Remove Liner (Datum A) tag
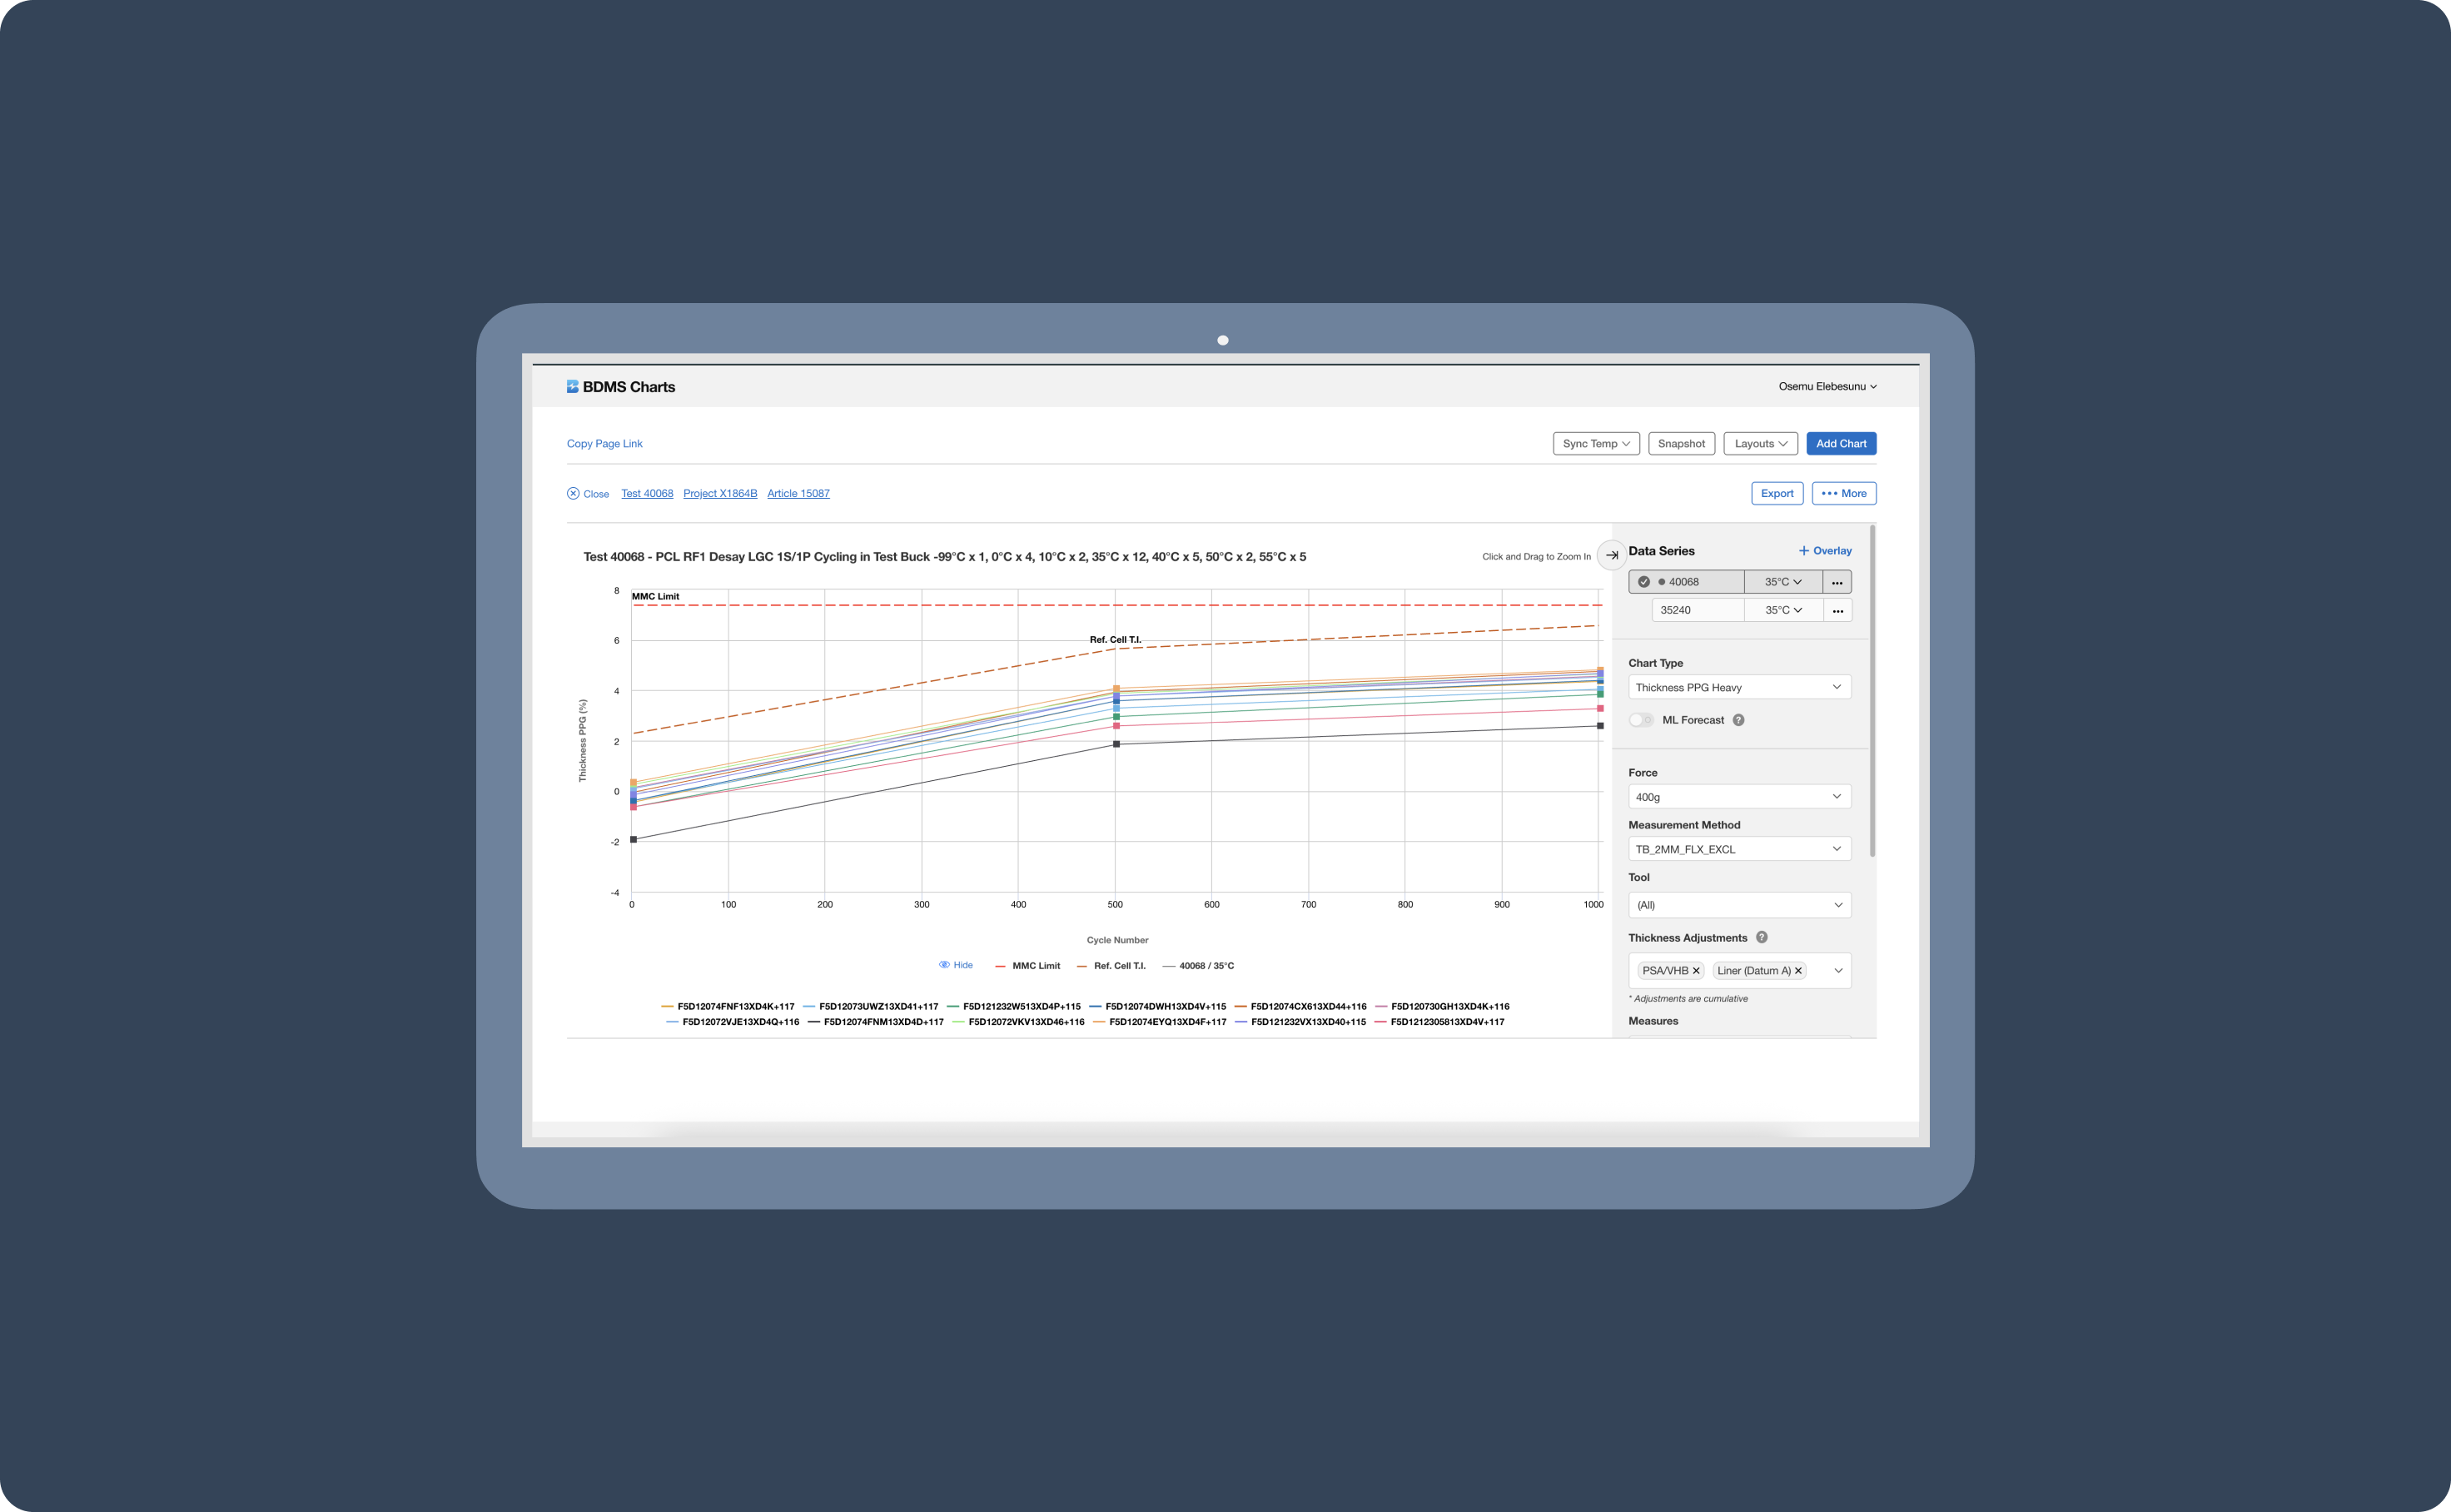2451x1512 pixels. click(x=1798, y=971)
